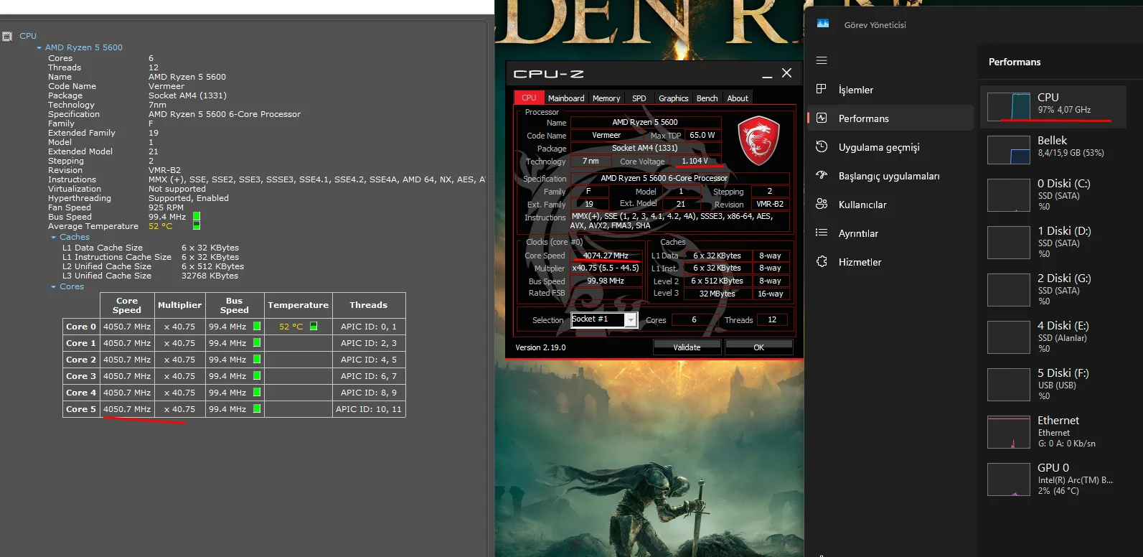The height and width of the screenshot is (557, 1143).
Task: Switch to the Graphics tab in CPU-Z
Action: tap(674, 98)
